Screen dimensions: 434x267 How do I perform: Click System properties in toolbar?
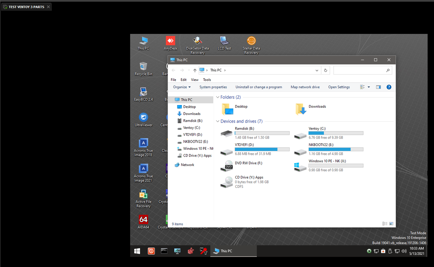213,87
